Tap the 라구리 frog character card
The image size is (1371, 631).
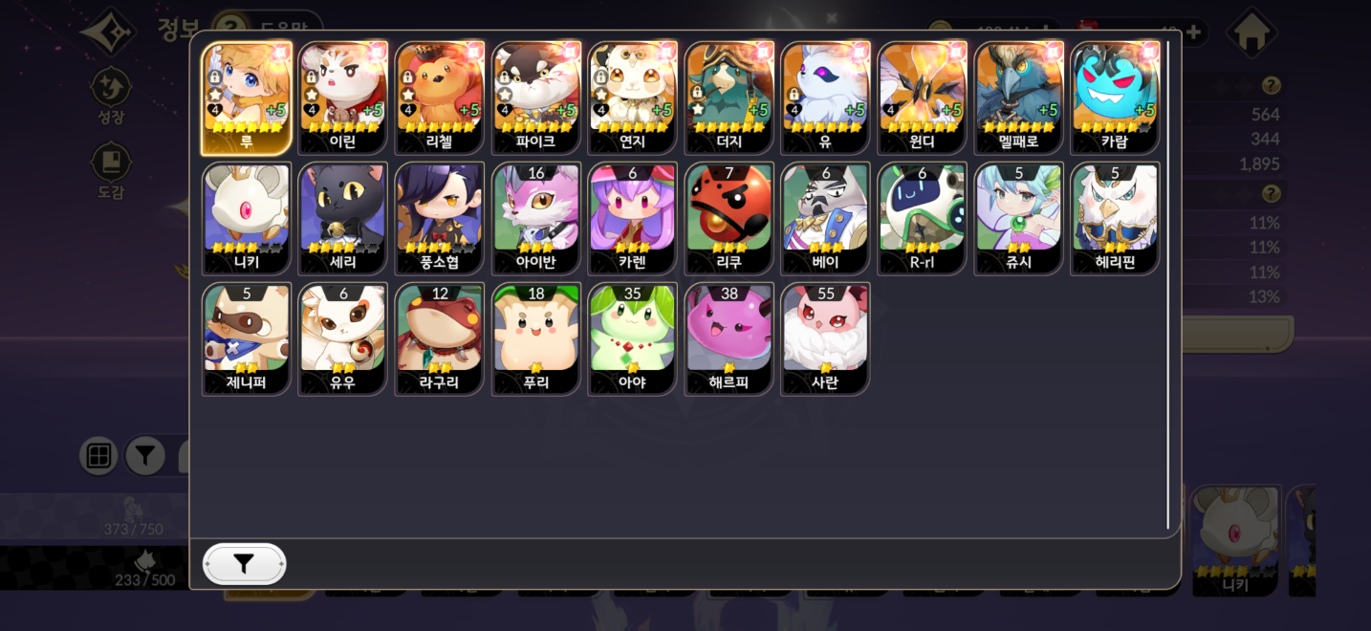(440, 339)
